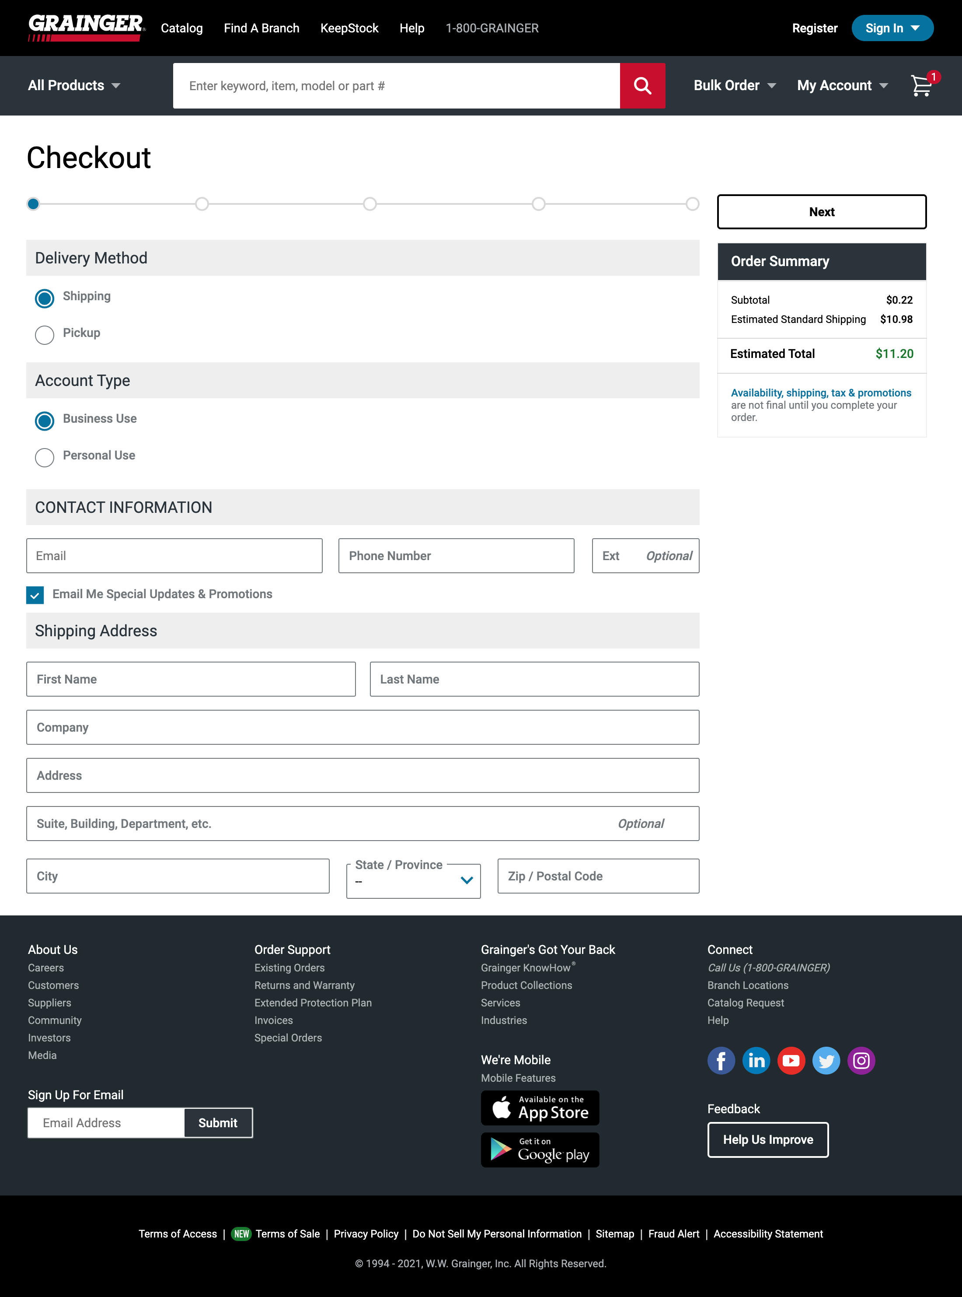
Task: Click the Next button
Action: click(x=822, y=211)
